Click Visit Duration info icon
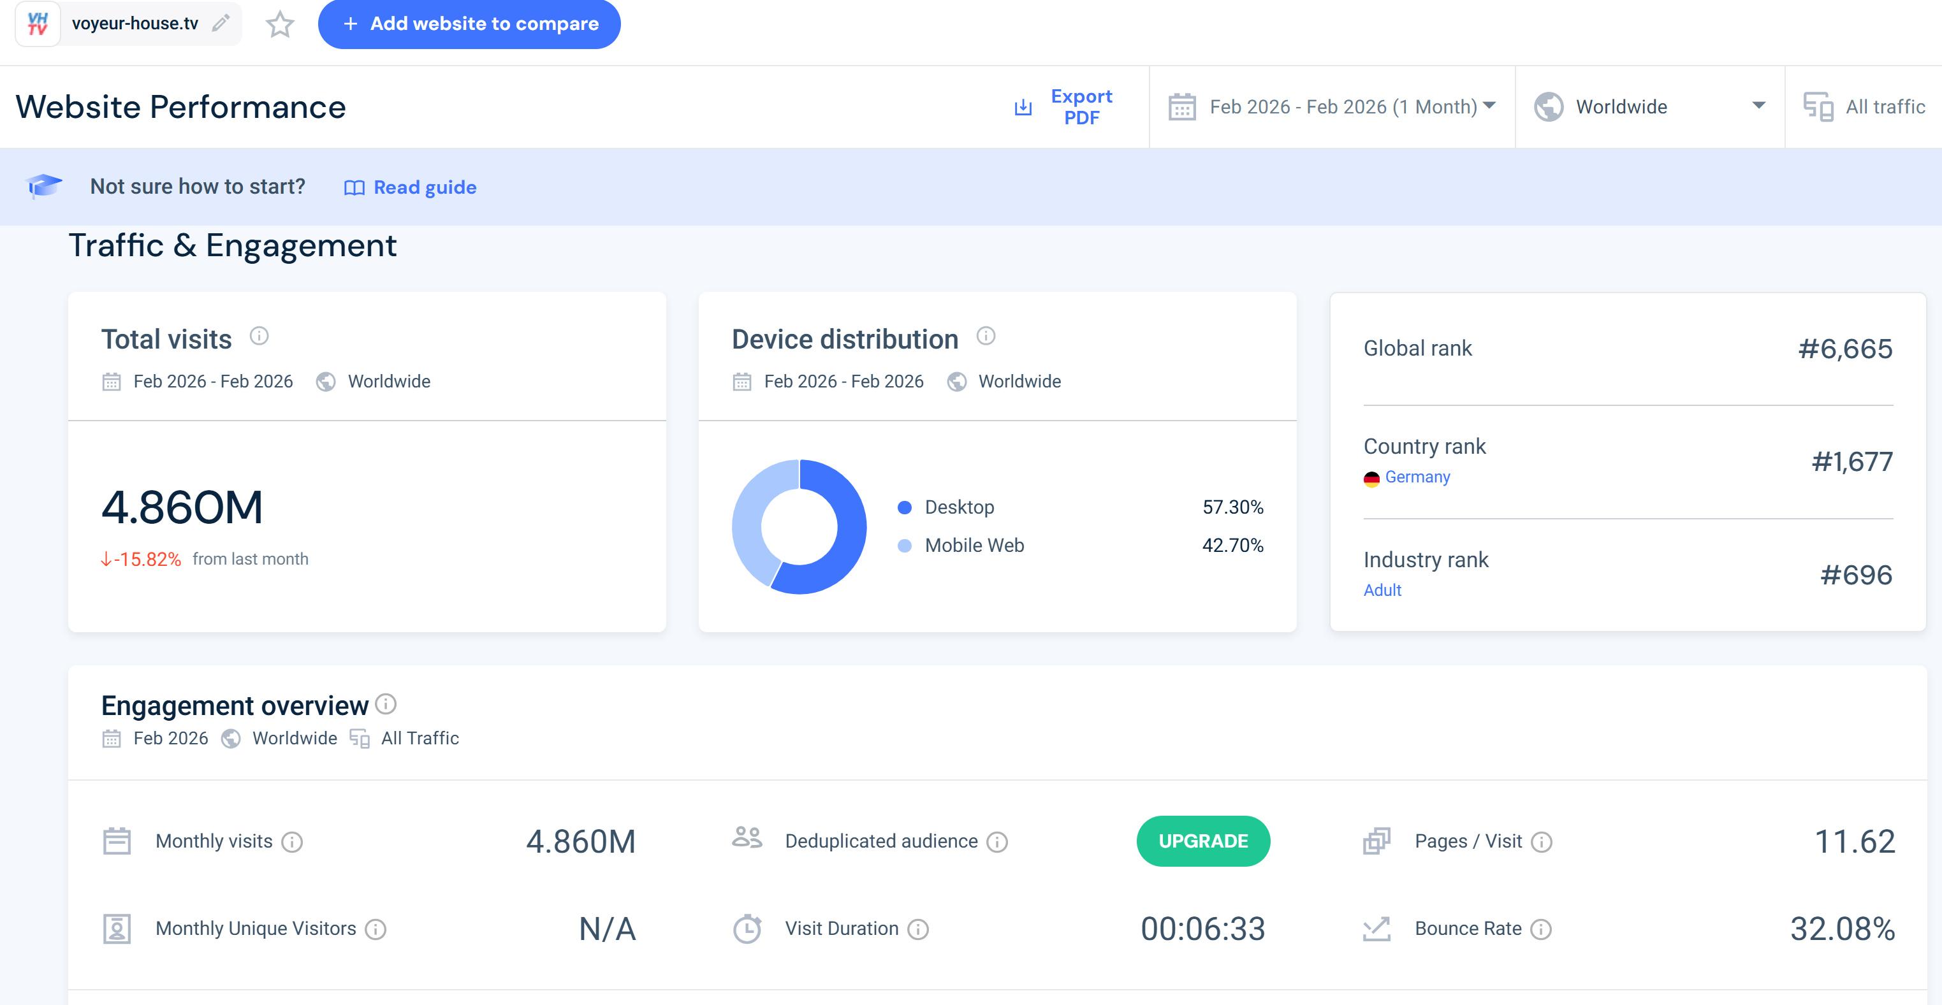 coord(917,929)
